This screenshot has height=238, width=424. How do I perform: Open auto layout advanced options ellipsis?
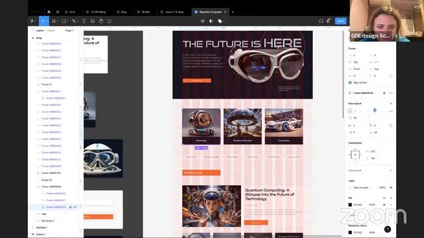point(391,111)
